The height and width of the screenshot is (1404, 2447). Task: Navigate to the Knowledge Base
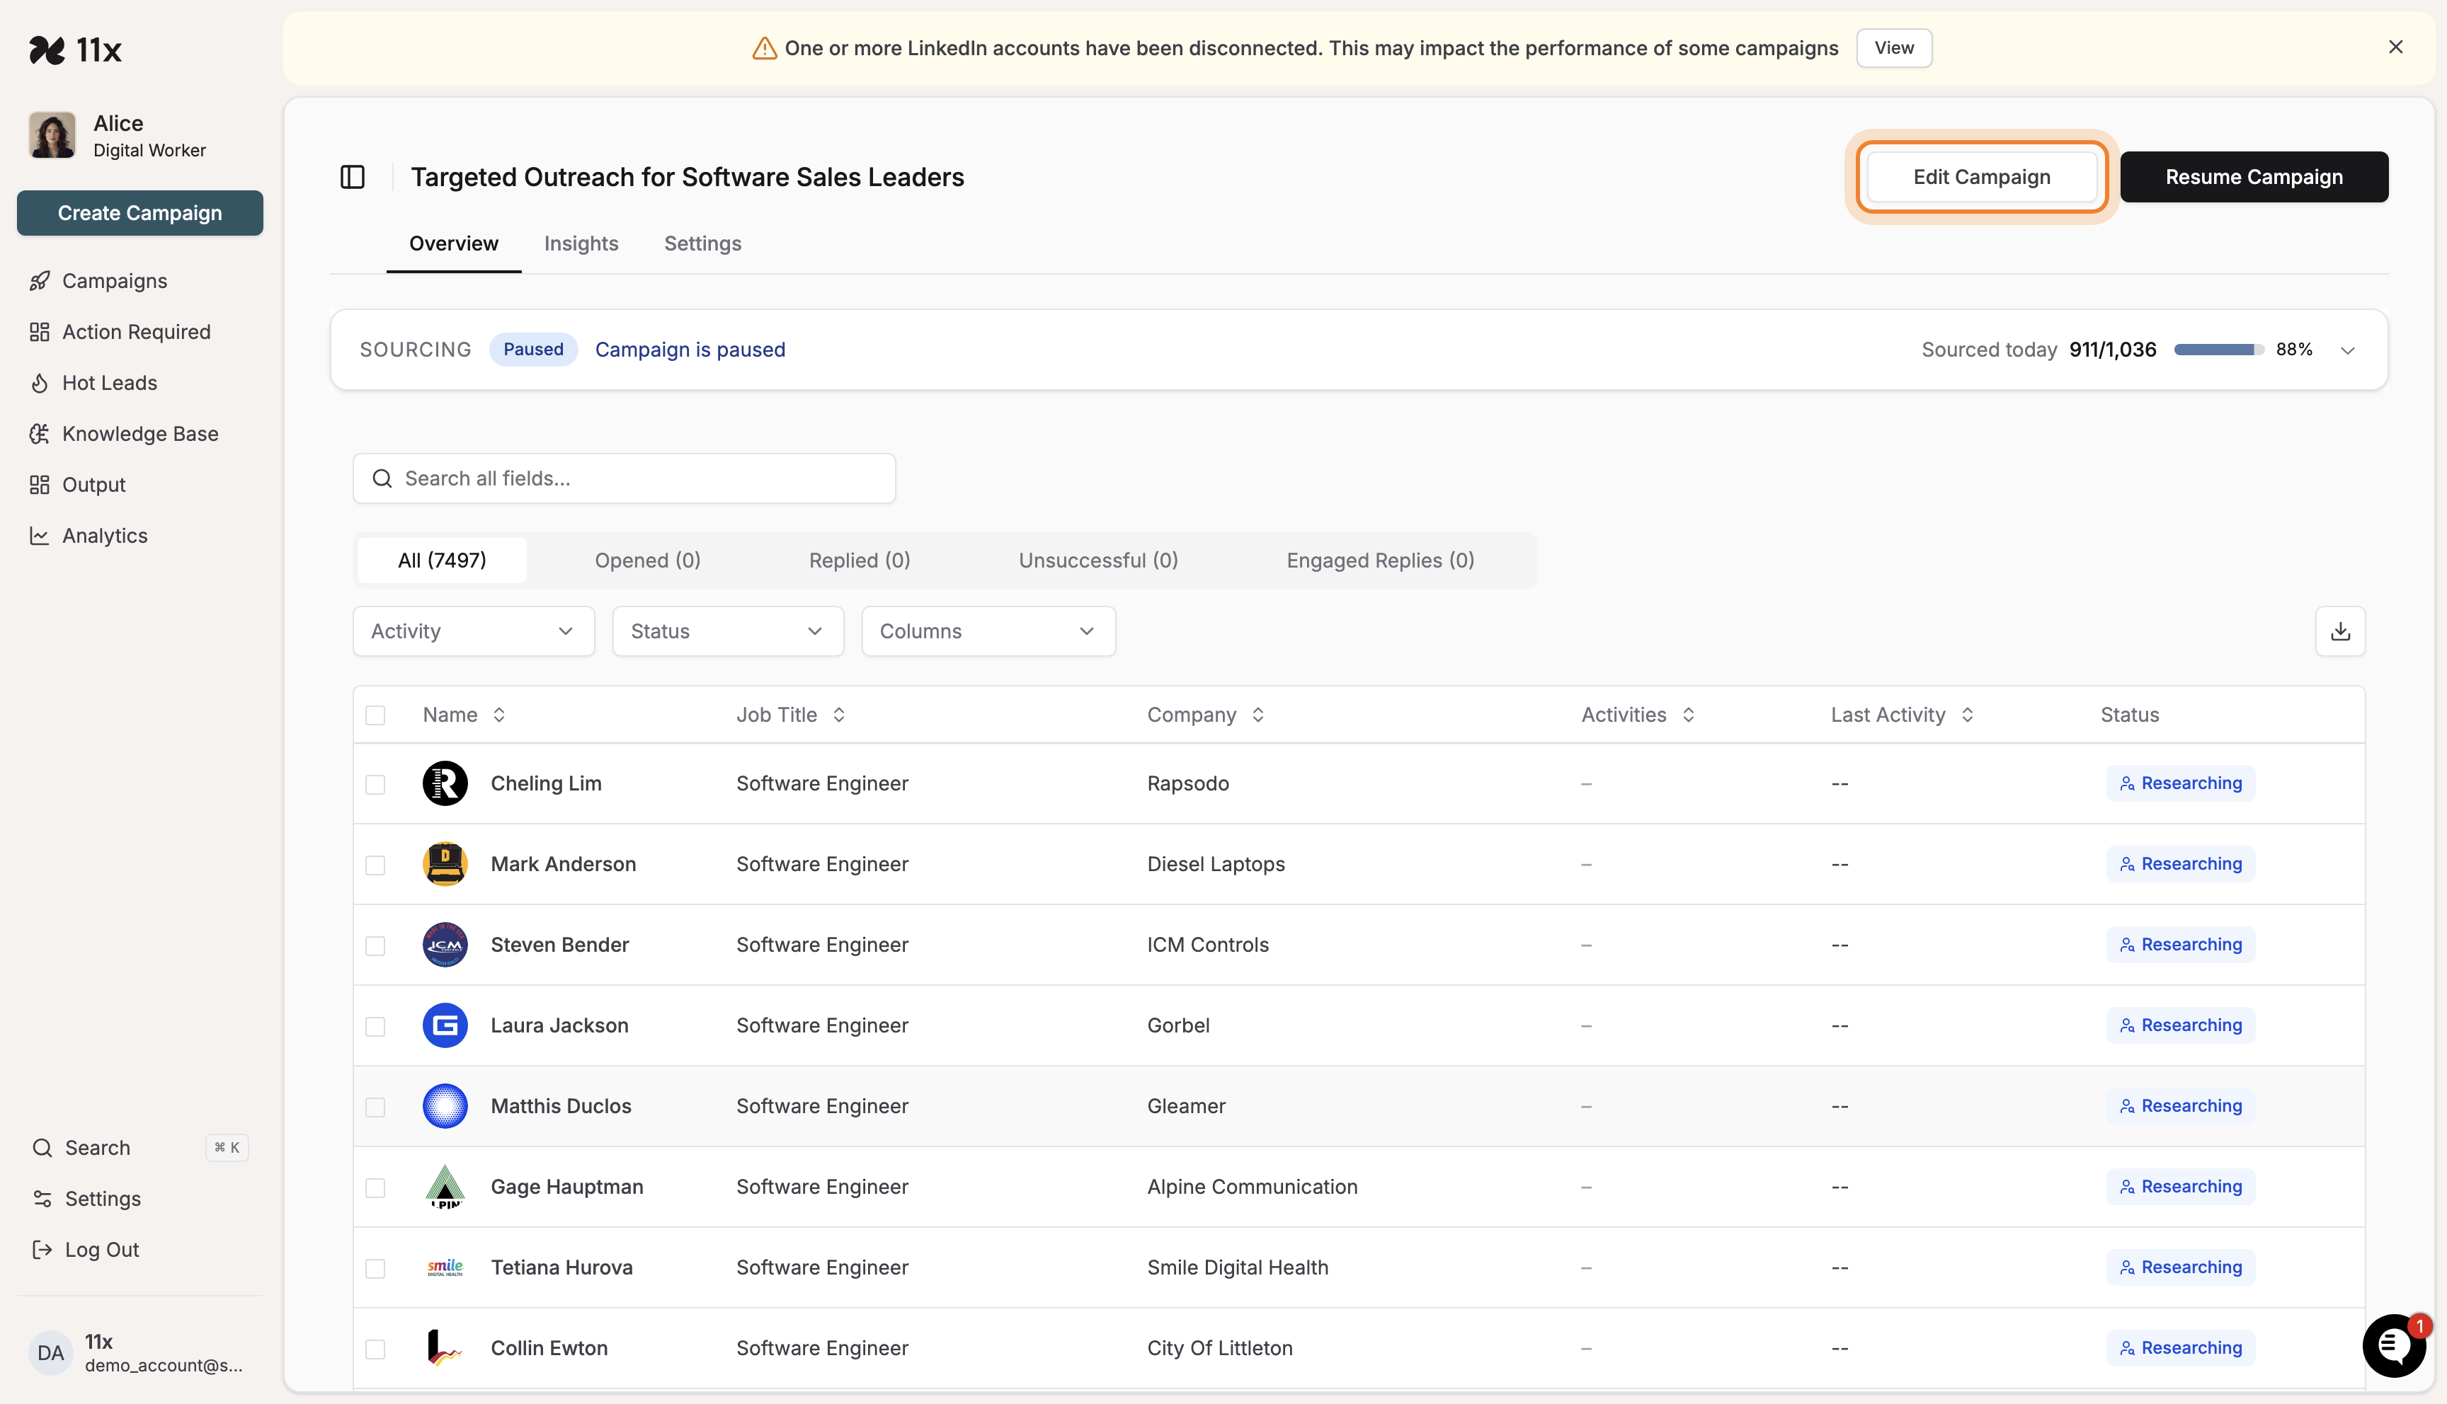tap(140, 433)
